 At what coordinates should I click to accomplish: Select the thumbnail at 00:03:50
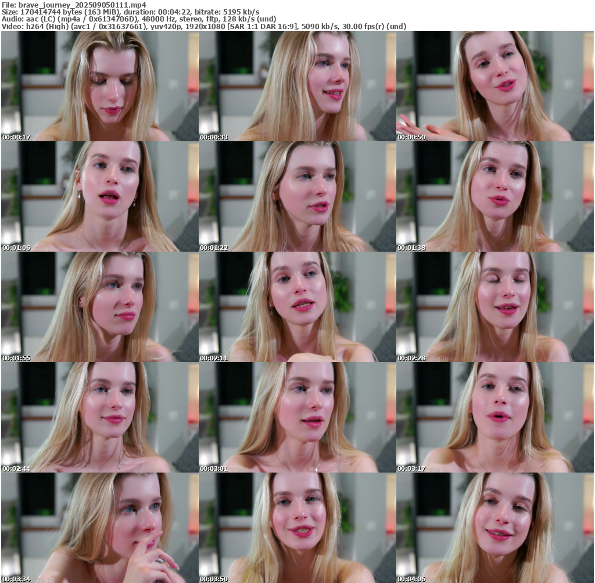click(297, 528)
